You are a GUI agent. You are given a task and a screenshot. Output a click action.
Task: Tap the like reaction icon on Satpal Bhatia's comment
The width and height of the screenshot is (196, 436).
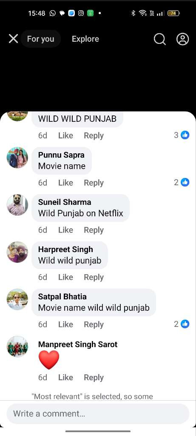click(185, 324)
